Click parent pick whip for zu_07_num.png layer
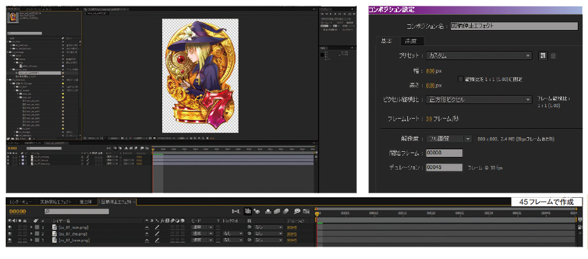The width and height of the screenshot is (588, 259). [249, 228]
